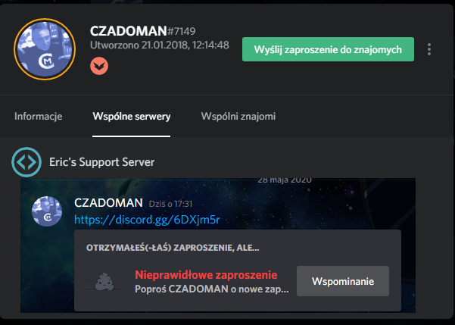Select the Wspólne serwery tab
The height and width of the screenshot is (325, 455).
click(x=132, y=117)
